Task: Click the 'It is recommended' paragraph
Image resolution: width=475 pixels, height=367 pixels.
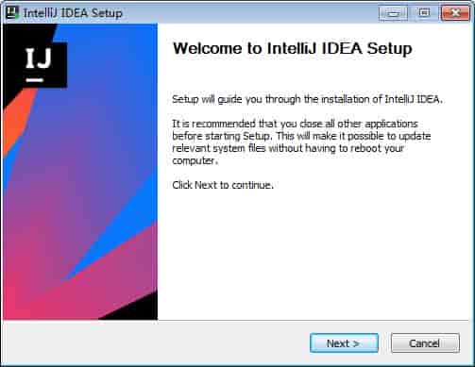Action: click(x=301, y=142)
